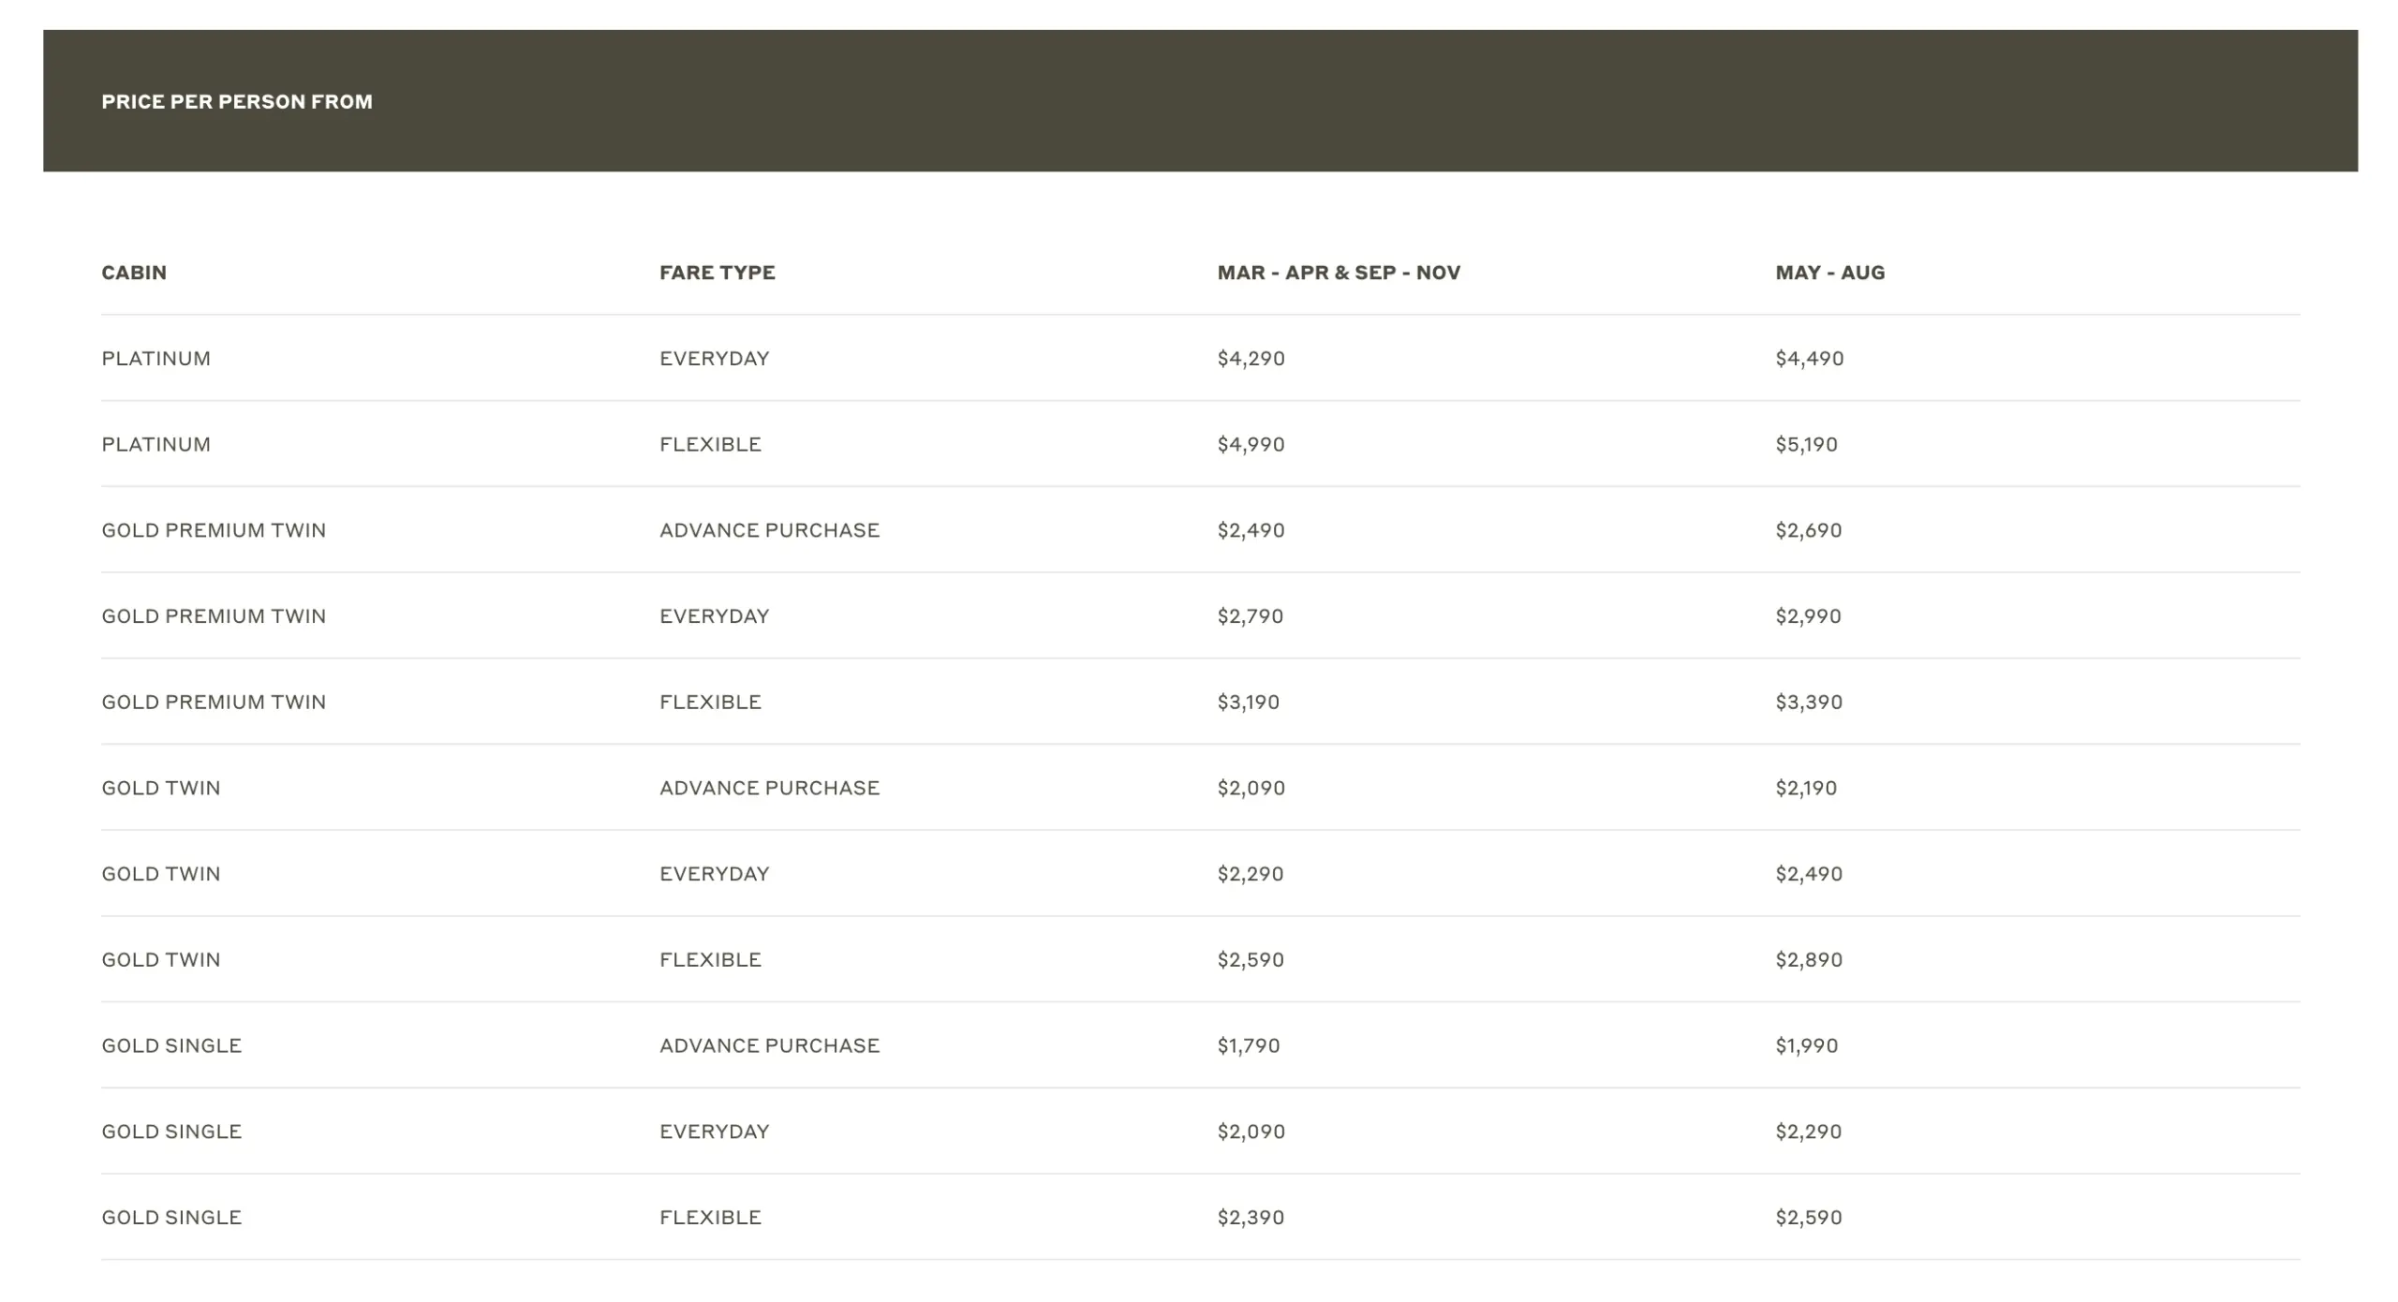Click the $3,390 Gold Premium Twin Flexible price
Image resolution: width=2398 pixels, height=1302 pixels.
click(1806, 701)
